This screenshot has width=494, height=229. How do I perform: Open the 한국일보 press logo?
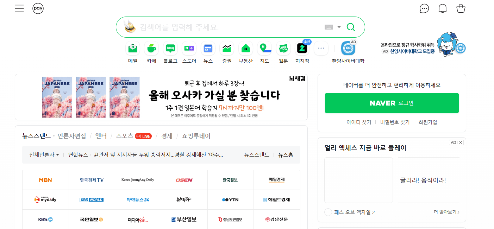[230, 180]
